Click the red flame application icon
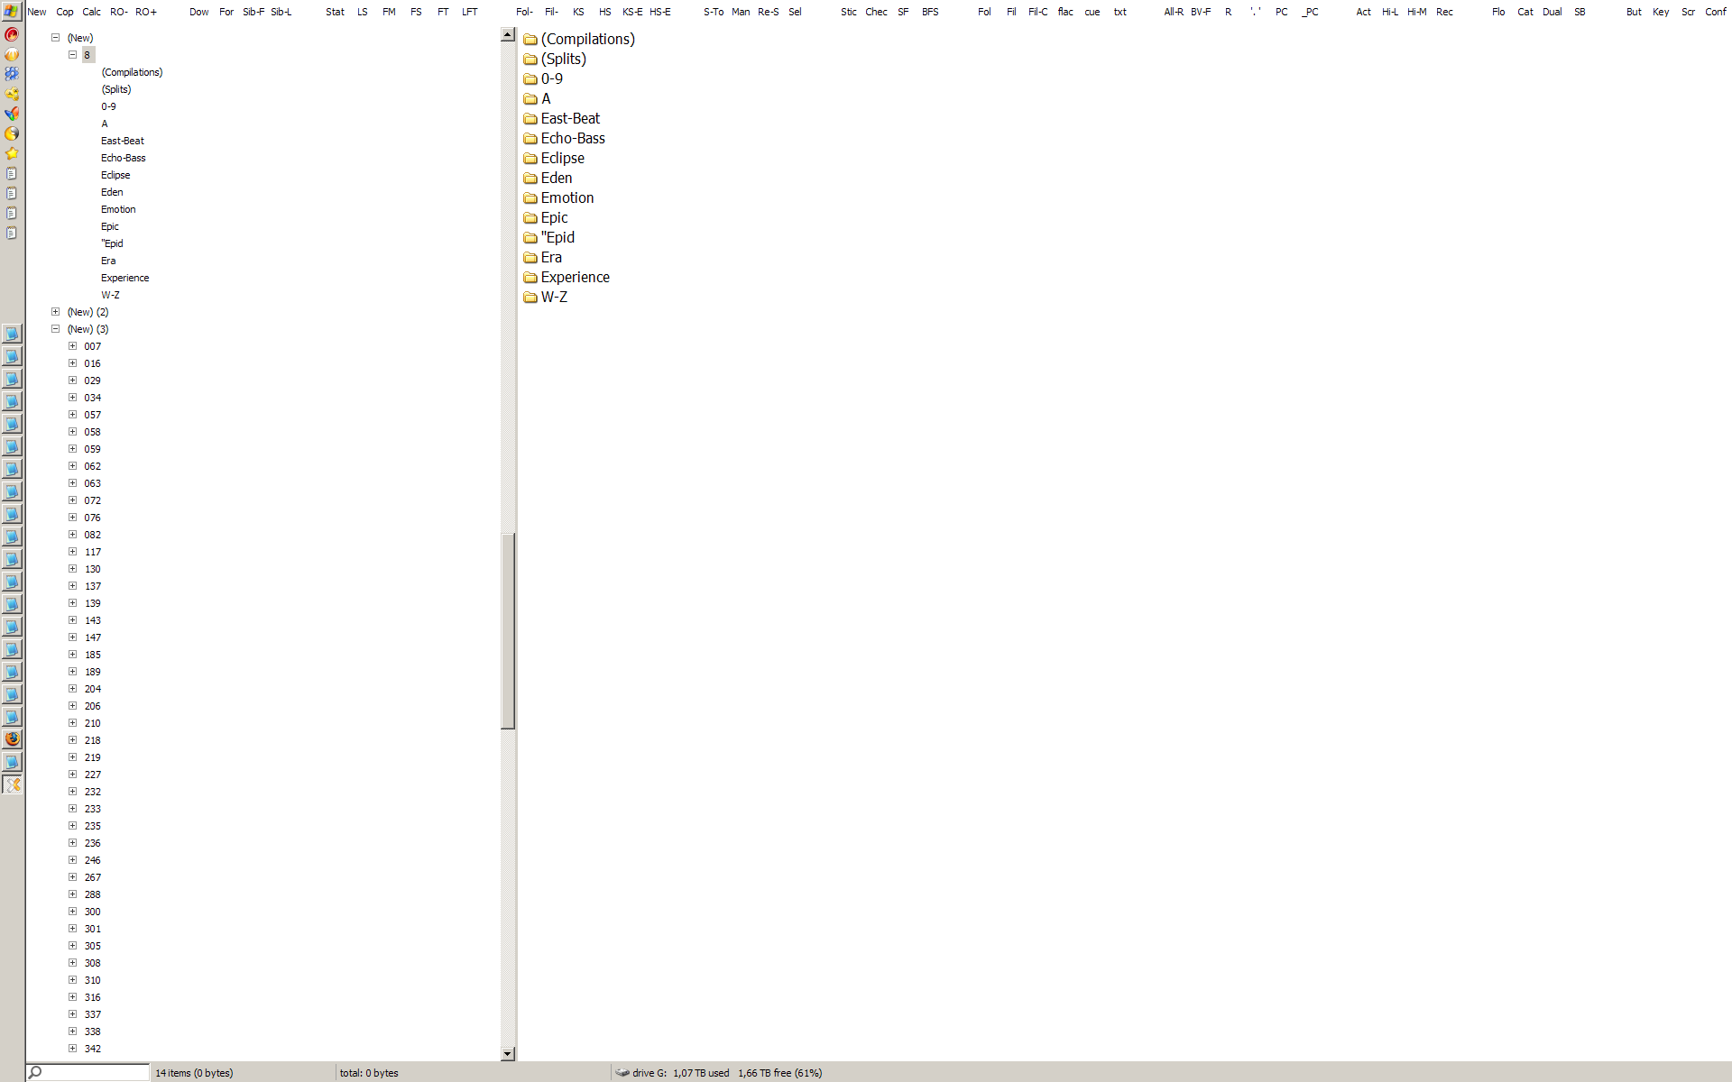This screenshot has width=1732, height=1082. click(12, 34)
